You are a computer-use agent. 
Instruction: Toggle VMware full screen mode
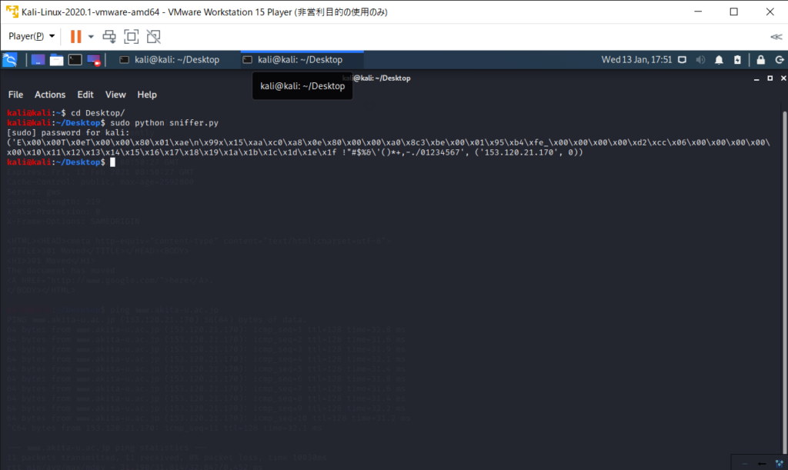131,36
